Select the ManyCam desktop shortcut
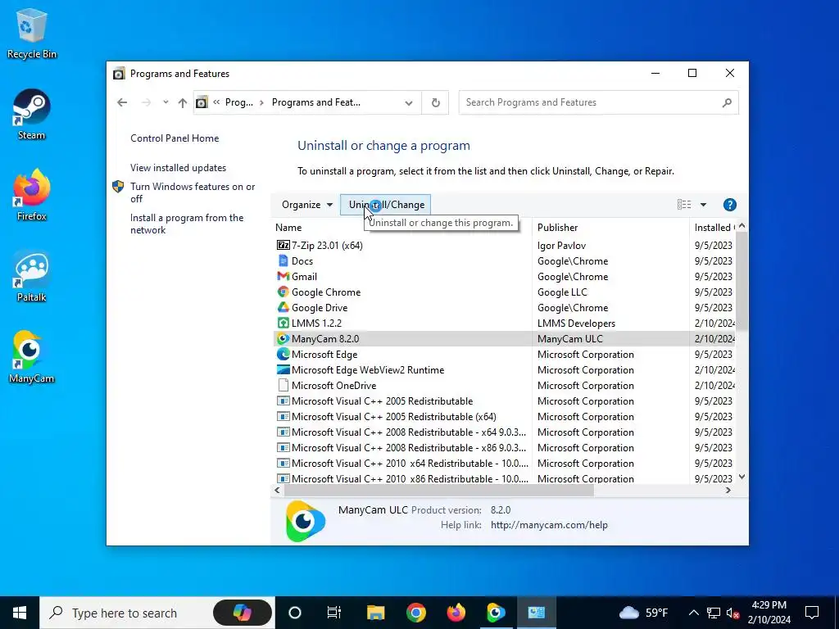This screenshot has height=629, width=839. click(x=32, y=357)
